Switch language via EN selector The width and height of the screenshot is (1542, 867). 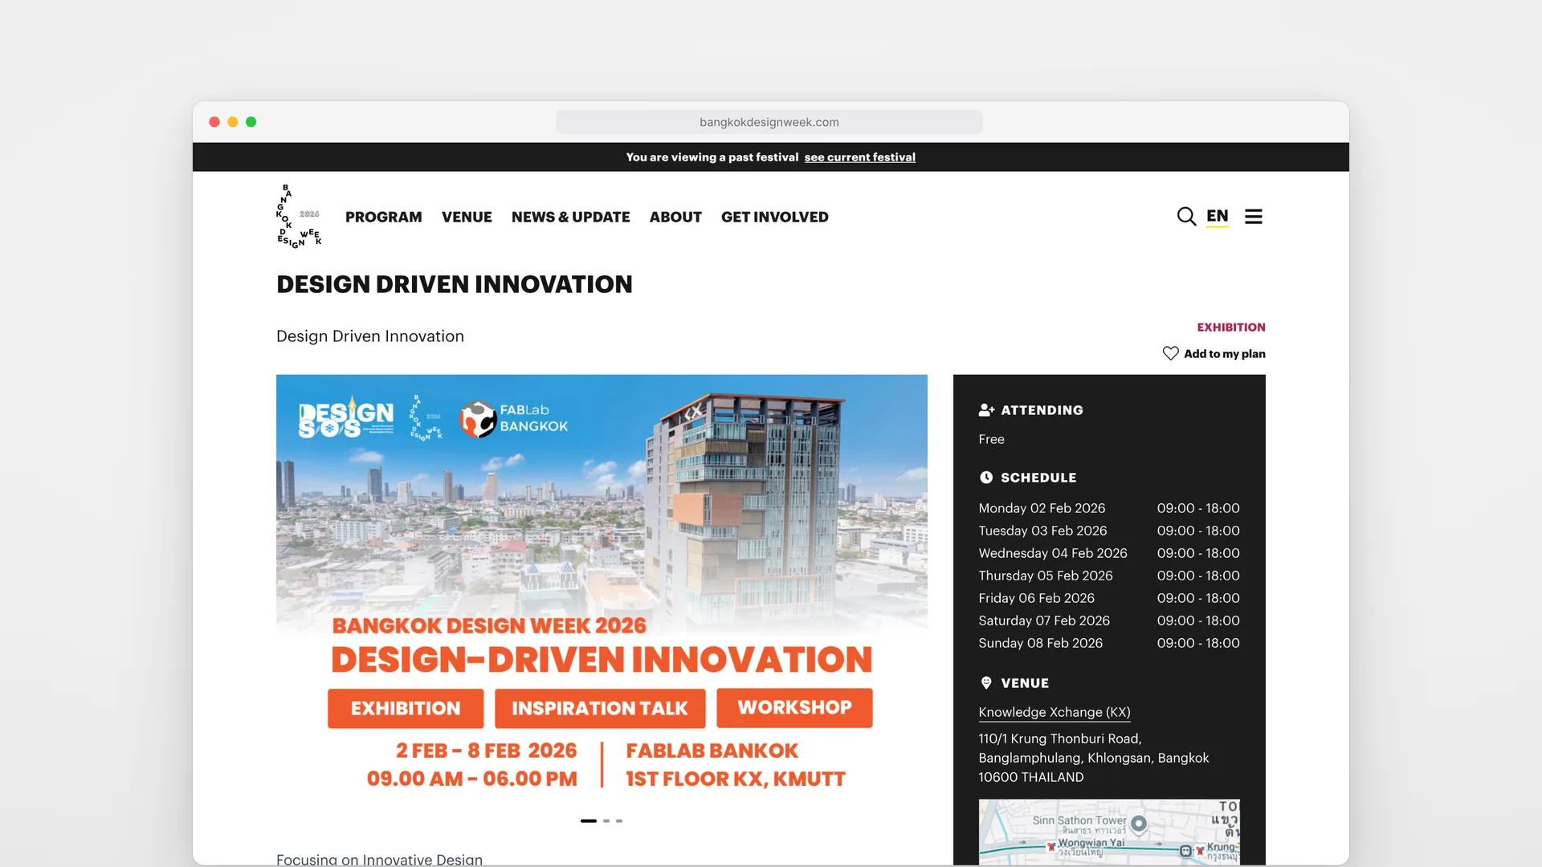click(x=1218, y=217)
